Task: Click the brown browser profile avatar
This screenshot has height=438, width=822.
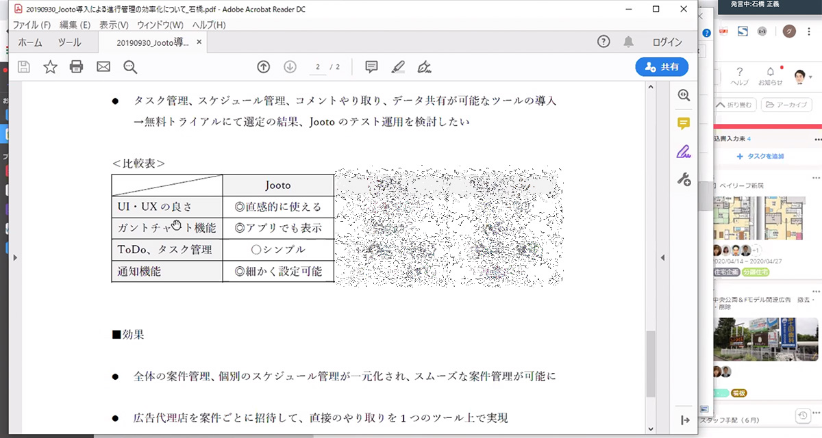Action: point(790,31)
